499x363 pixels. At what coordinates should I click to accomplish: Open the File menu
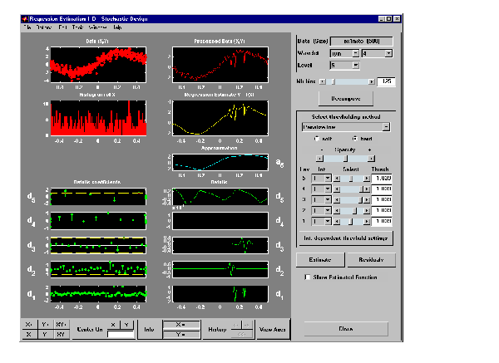pos(27,27)
